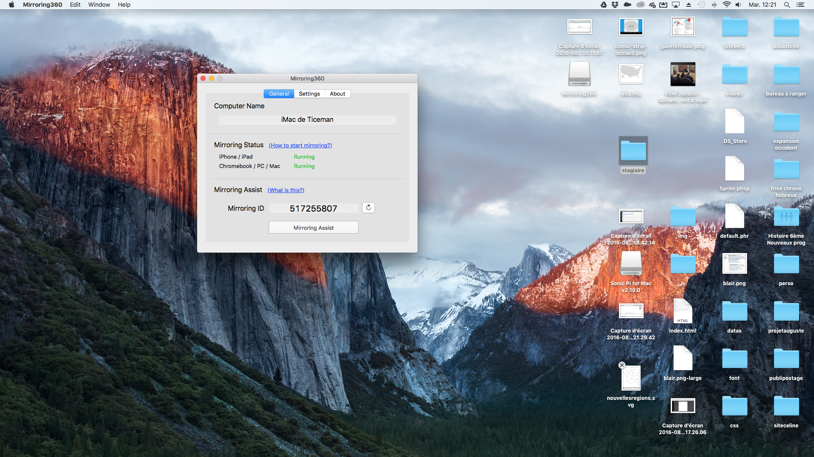The width and height of the screenshot is (814, 457).
Task: Select the 'Capture d'écran 2016-08...10.11.07' file
Action: tap(579, 27)
